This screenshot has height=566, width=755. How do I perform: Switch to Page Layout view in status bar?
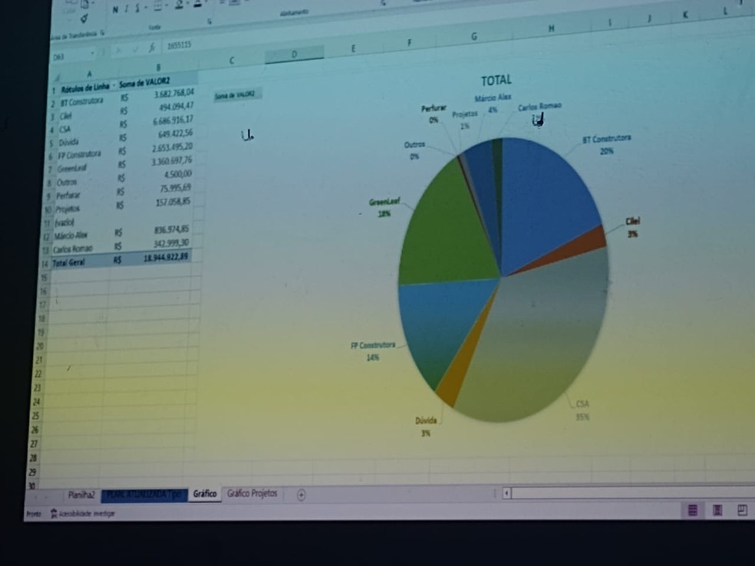(x=717, y=510)
